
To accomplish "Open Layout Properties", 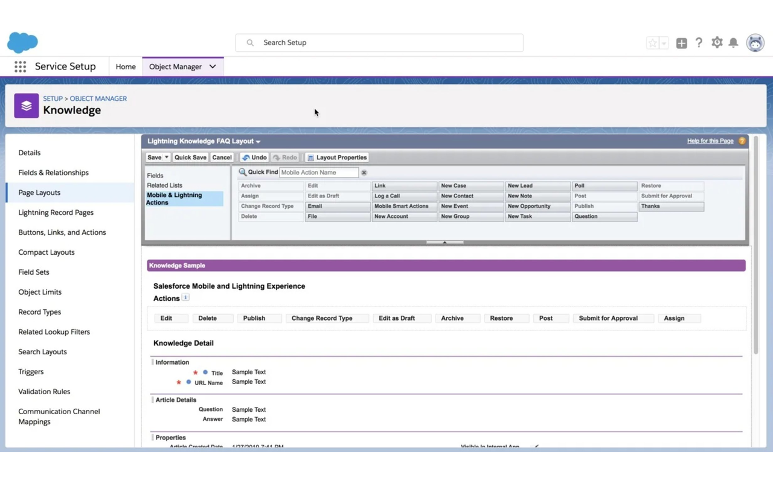I will (337, 158).
